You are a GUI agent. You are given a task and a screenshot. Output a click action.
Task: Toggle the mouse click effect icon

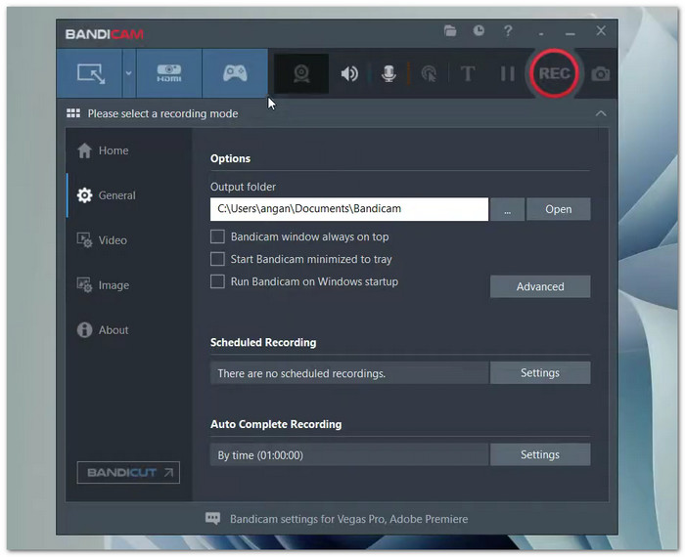click(429, 73)
